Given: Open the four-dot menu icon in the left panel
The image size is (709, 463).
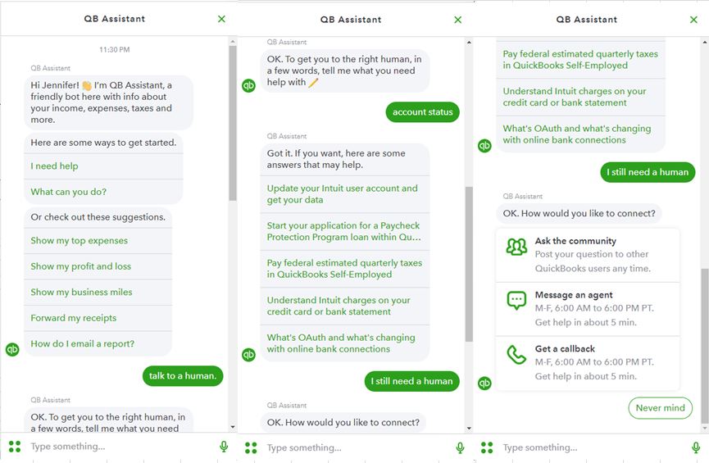Looking at the screenshot, I should [x=14, y=447].
